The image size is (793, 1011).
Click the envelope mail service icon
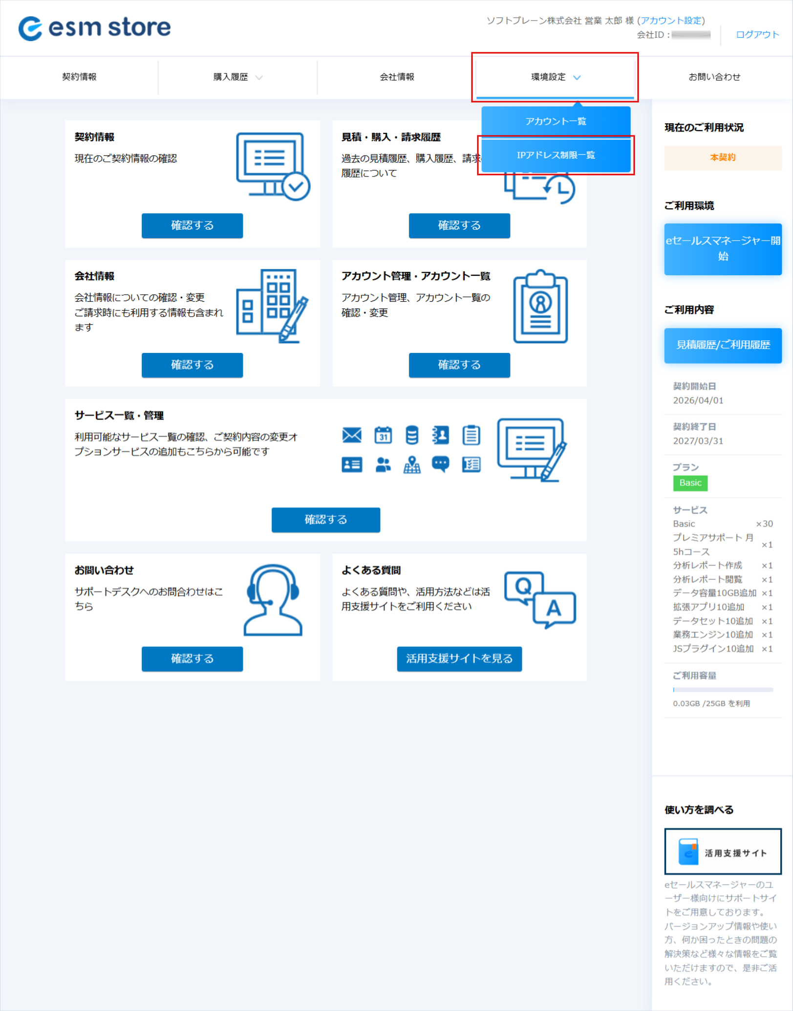(x=352, y=435)
